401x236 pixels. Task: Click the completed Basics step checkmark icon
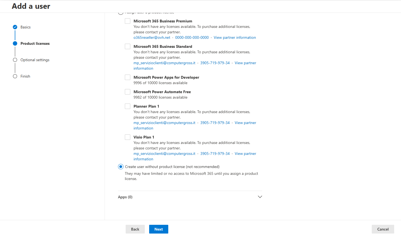pyautogui.click(x=15, y=27)
